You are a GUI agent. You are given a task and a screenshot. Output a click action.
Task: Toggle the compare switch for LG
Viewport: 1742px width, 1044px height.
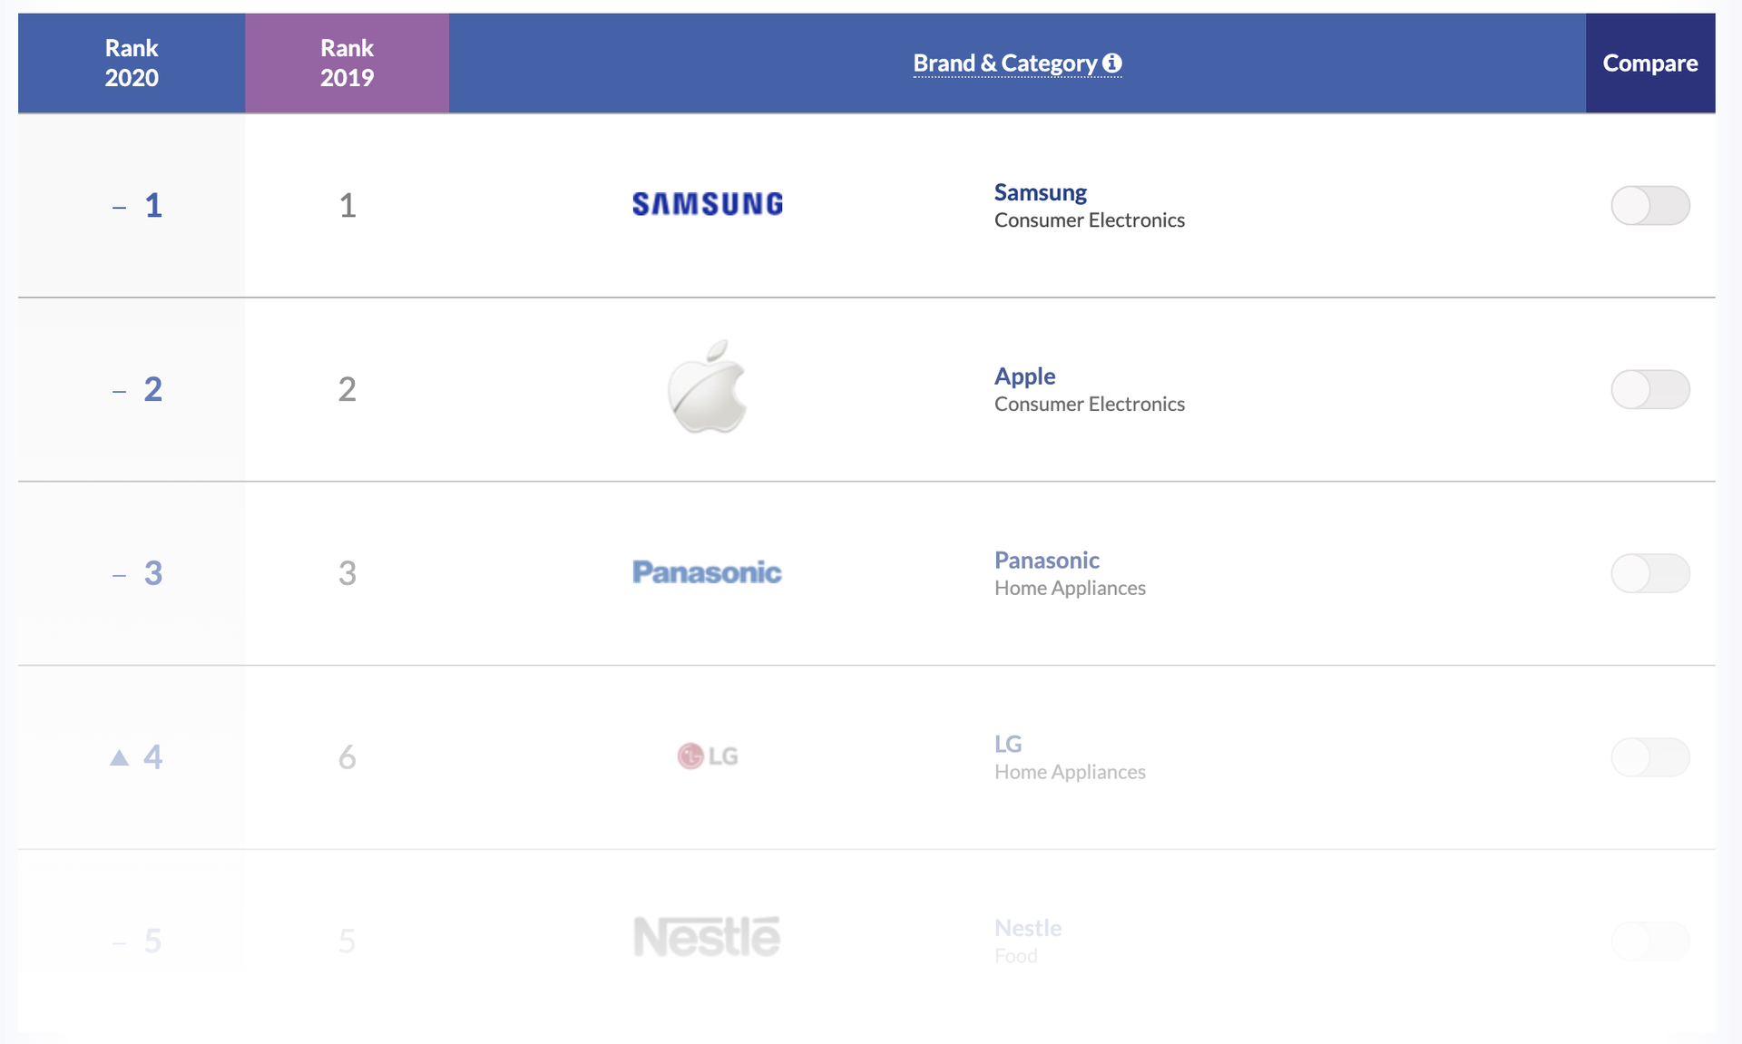coord(1650,757)
